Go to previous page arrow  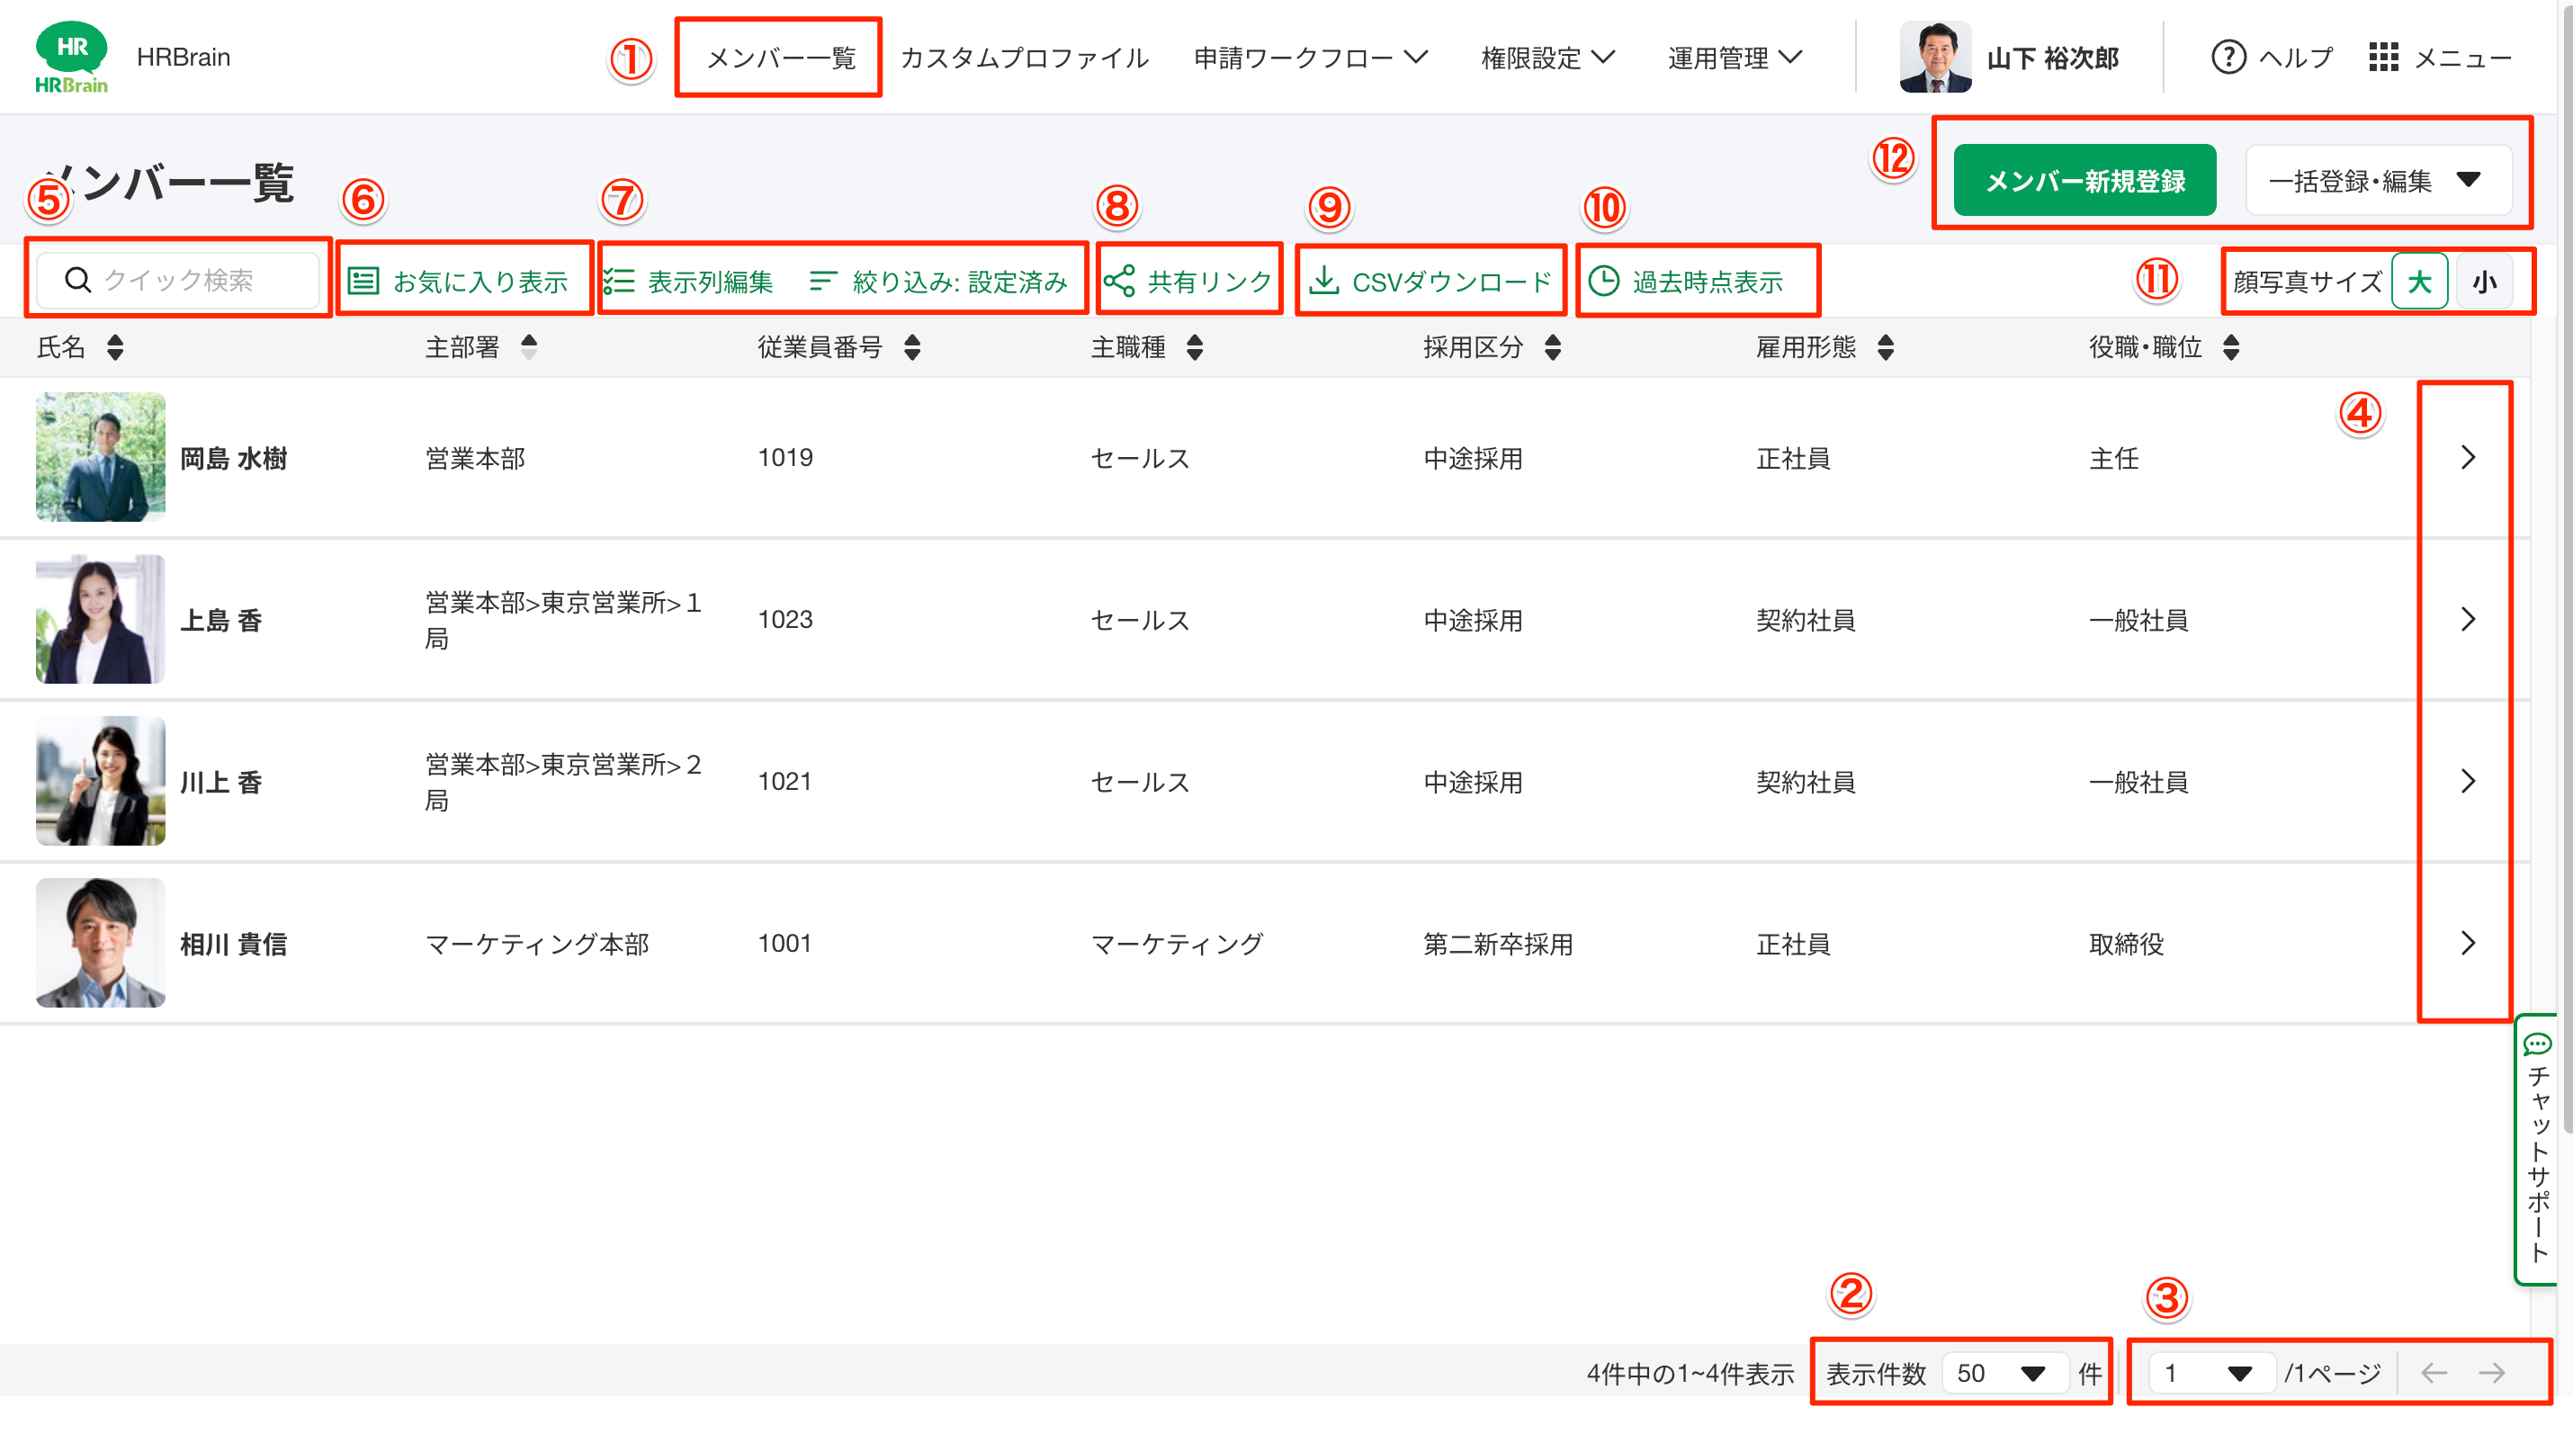click(2434, 1373)
